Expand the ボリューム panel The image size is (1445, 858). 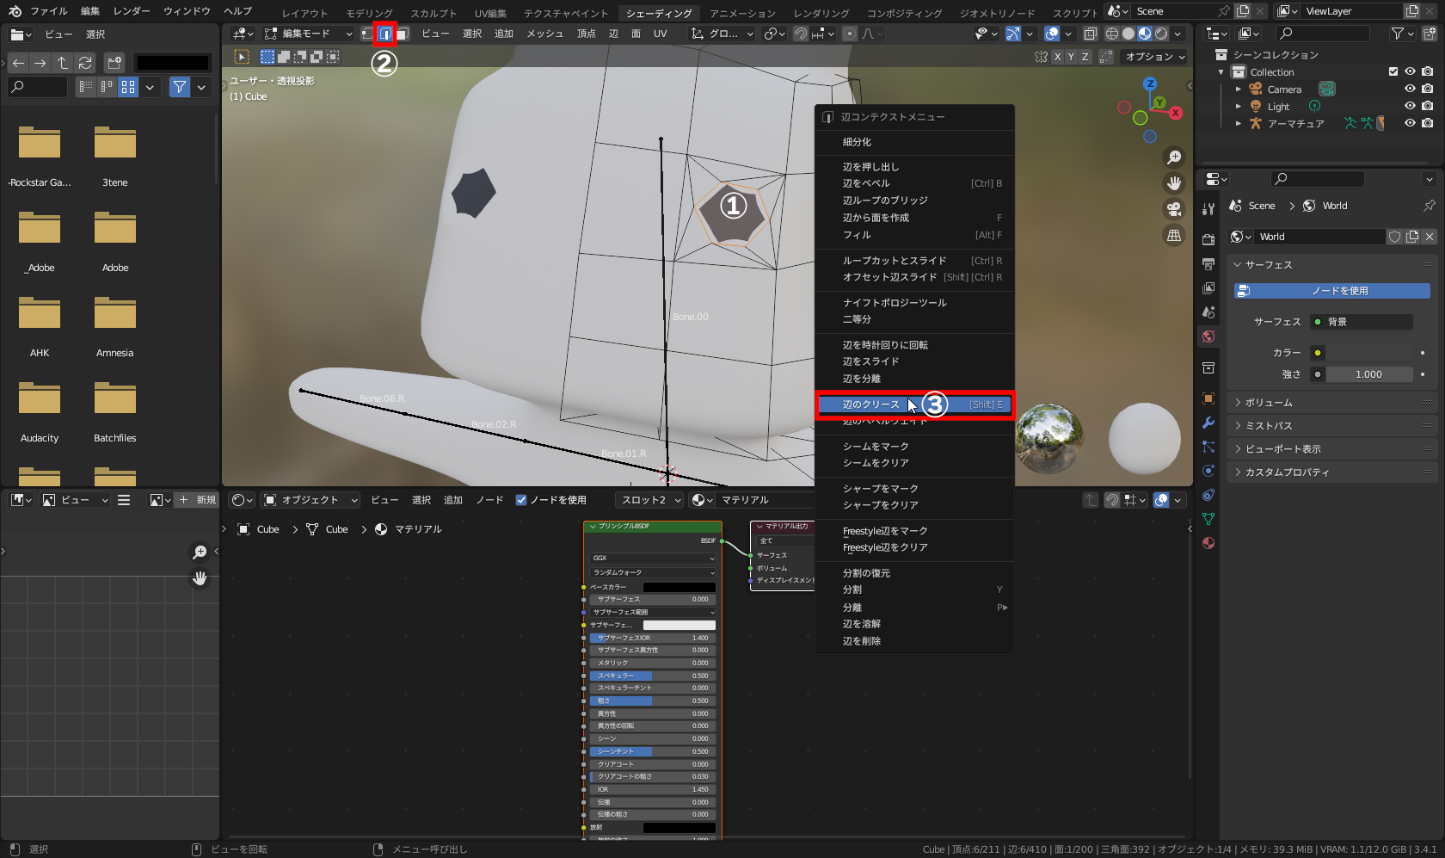pyautogui.click(x=1331, y=403)
